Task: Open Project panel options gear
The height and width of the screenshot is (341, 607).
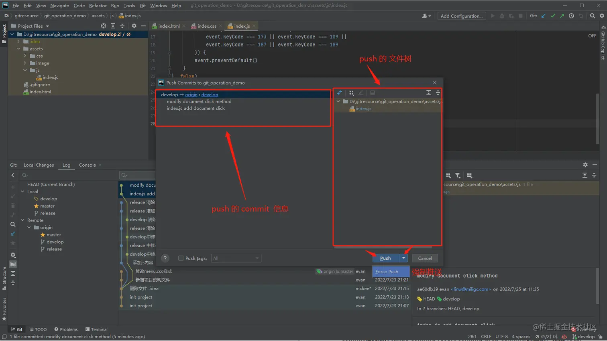Action: pyautogui.click(x=134, y=26)
